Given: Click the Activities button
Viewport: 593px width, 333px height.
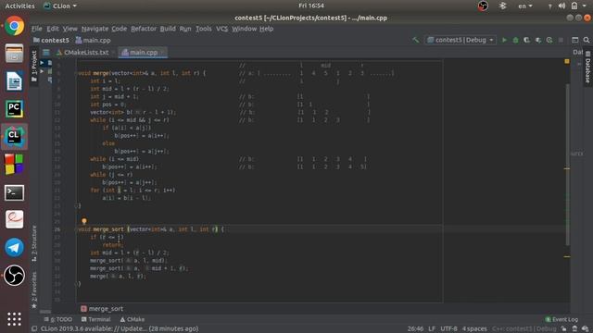Looking at the screenshot, I should (19, 6).
